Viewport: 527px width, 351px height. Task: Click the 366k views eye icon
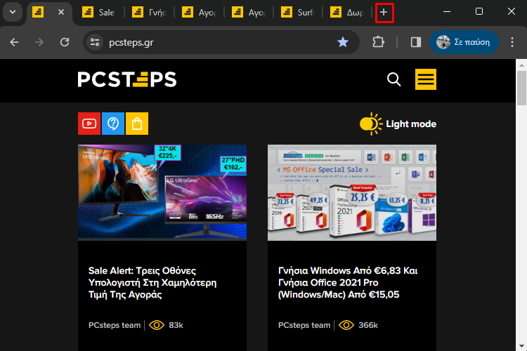tap(346, 325)
